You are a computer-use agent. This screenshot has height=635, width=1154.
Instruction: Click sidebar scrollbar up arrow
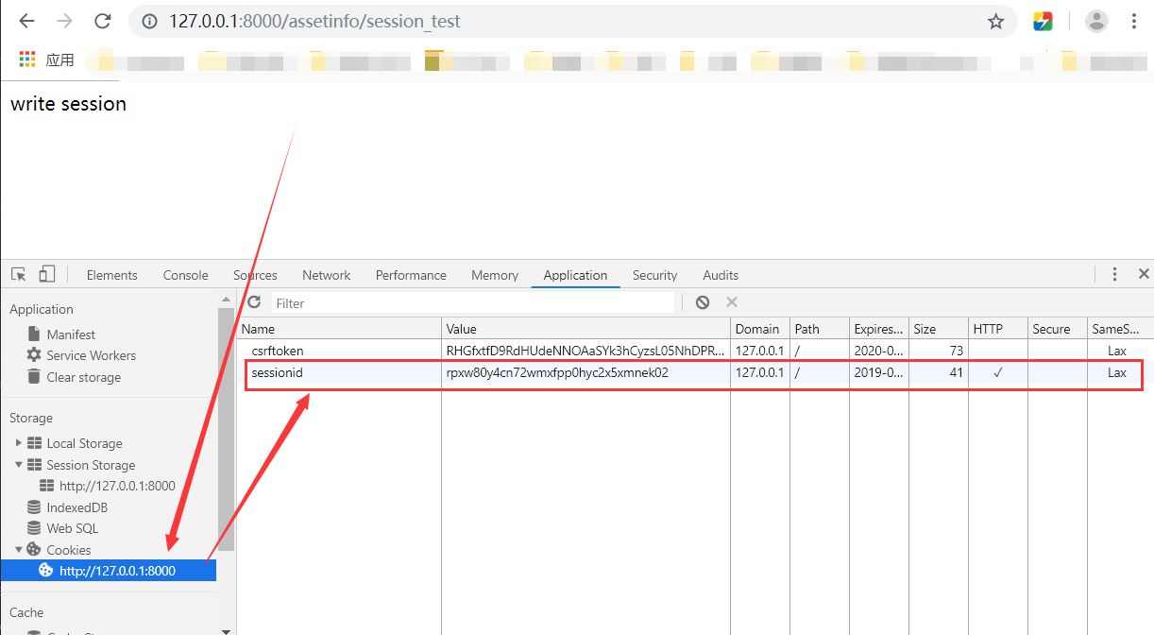click(226, 299)
